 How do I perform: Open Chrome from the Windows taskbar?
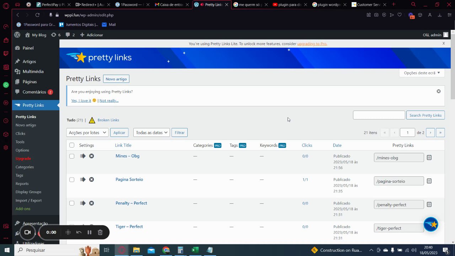pyautogui.click(x=166, y=250)
